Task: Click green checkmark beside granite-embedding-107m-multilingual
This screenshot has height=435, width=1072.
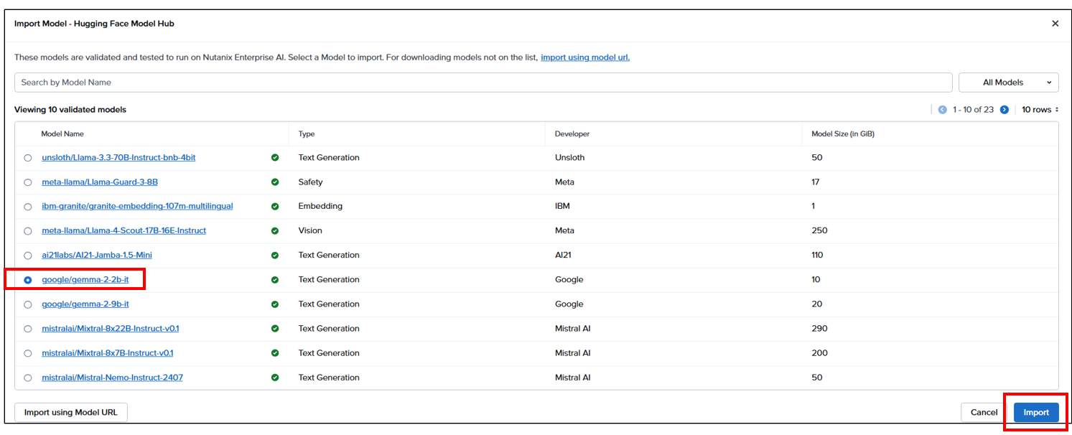Action: click(x=275, y=207)
